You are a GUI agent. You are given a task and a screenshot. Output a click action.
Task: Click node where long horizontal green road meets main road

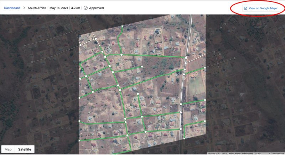(186, 58)
